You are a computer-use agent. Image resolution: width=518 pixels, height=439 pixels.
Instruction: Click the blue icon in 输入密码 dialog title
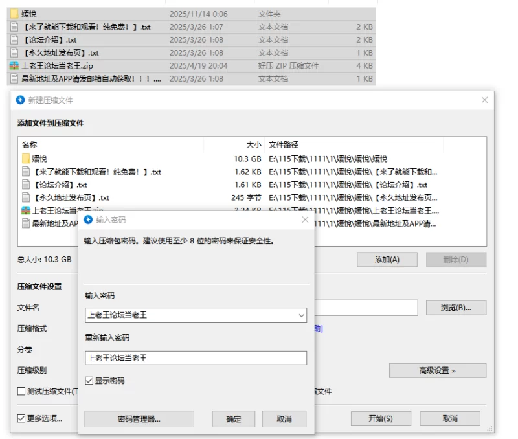pyautogui.click(x=88, y=220)
